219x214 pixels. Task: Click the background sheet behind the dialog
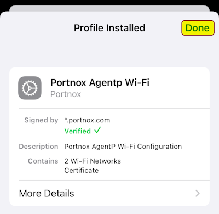tap(109, 8)
